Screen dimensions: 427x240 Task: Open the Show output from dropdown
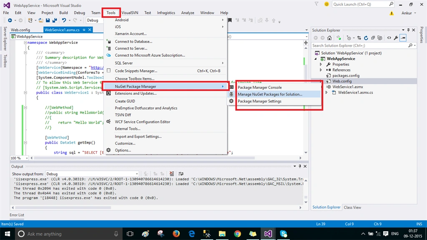tap(92, 174)
